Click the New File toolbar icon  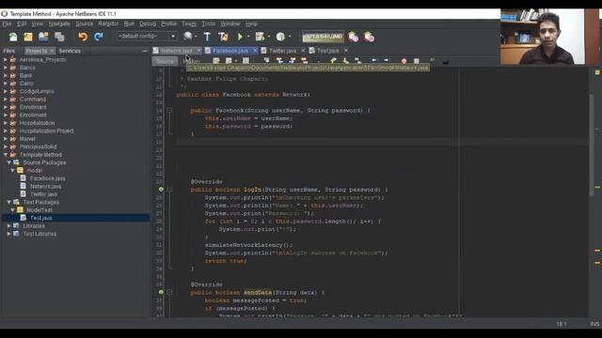coord(13,37)
